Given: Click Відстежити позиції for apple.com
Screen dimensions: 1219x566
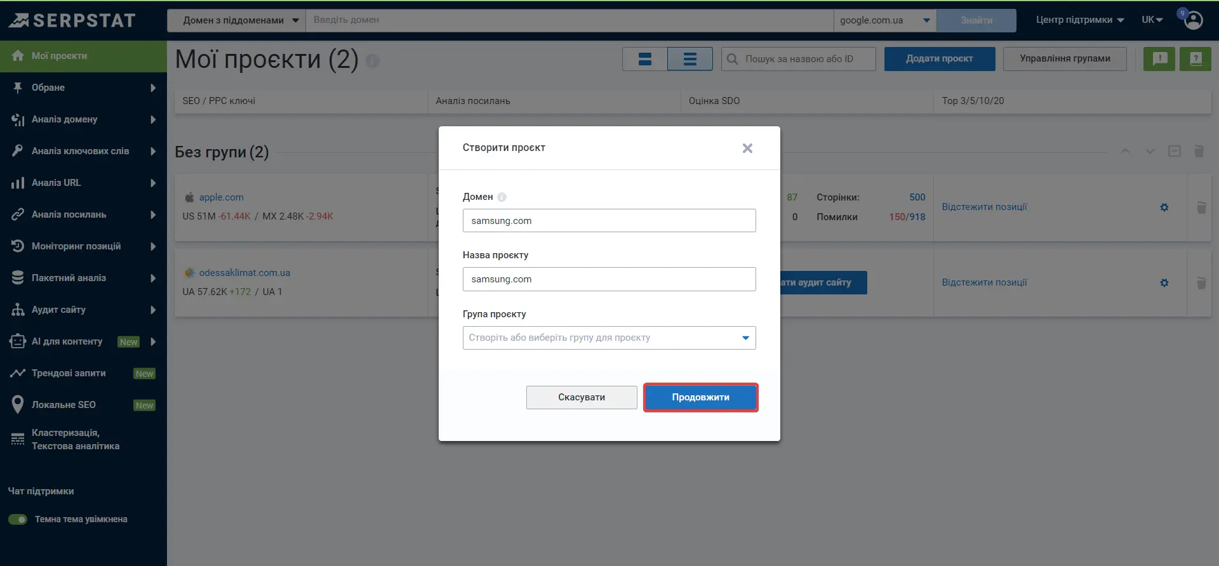Looking at the screenshot, I should pyautogui.click(x=984, y=207).
